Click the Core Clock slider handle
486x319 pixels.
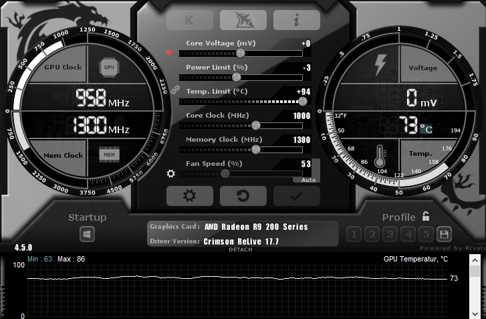pyautogui.click(x=256, y=126)
